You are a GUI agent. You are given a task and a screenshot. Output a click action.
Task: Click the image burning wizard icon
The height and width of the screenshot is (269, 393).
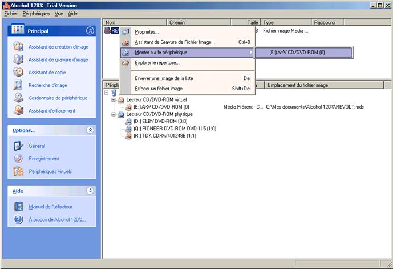18,59
